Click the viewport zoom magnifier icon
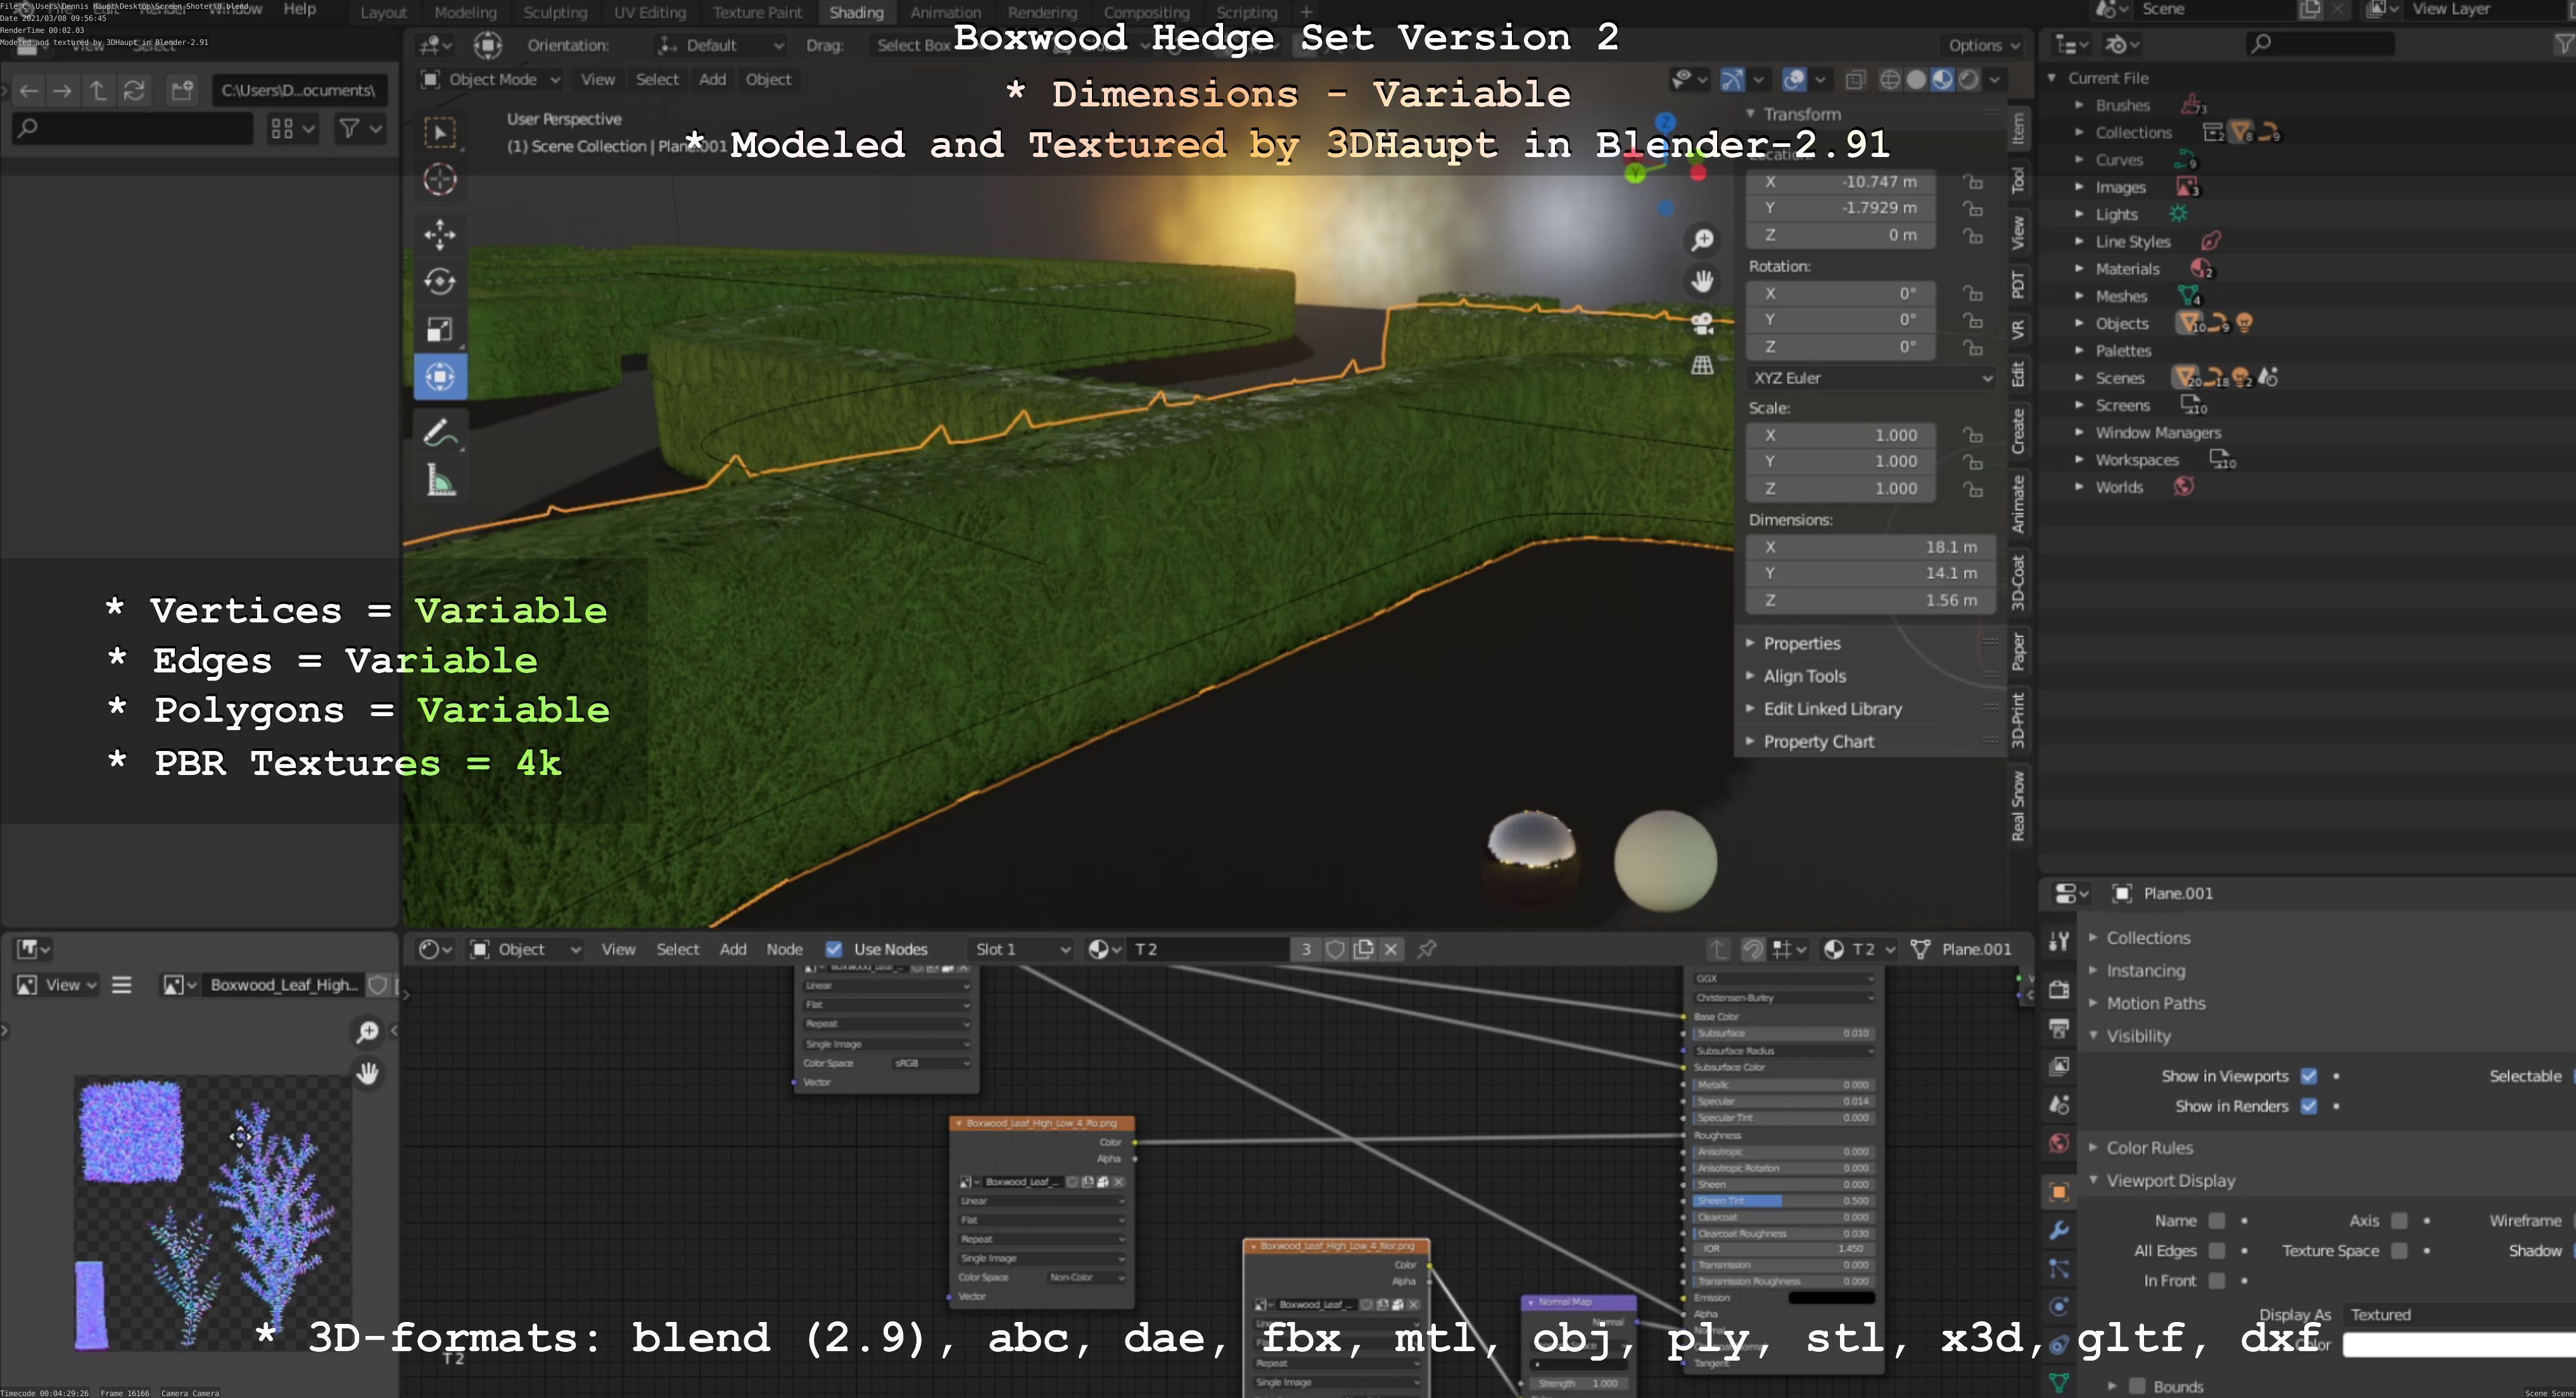The image size is (2576, 1398). coord(1702,240)
